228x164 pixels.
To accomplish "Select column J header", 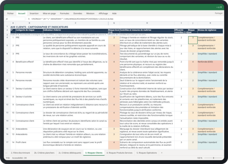I will click(193, 23).
